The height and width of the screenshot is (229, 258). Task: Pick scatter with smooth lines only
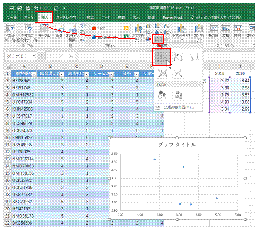(194, 57)
